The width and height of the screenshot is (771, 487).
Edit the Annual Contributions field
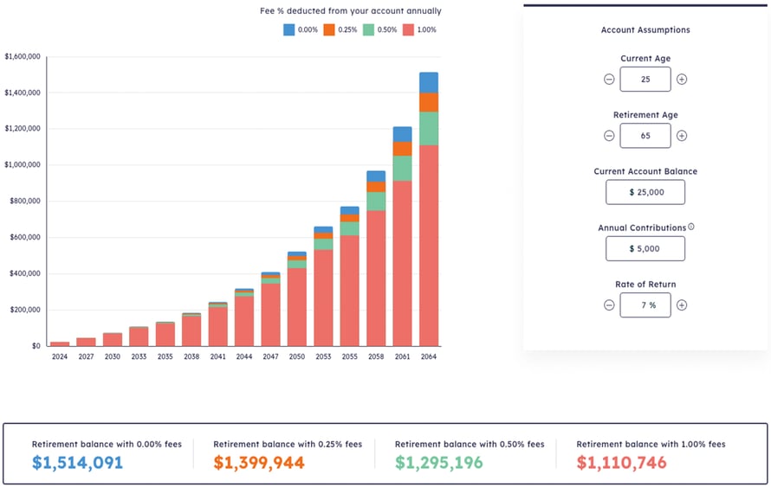tap(645, 248)
